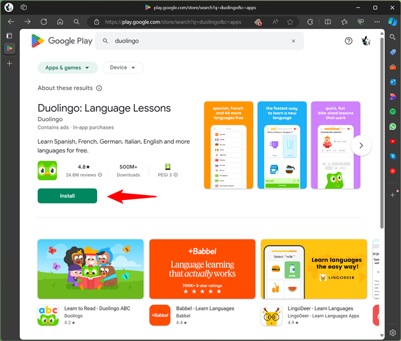
Task: Open the browser profile icon in title bar
Action: tap(9, 7)
